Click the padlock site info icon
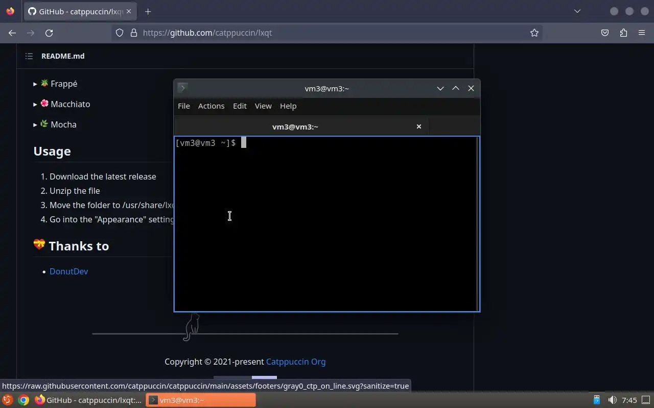 [134, 33]
